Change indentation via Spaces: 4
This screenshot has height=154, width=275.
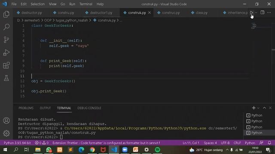(x=210, y=143)
